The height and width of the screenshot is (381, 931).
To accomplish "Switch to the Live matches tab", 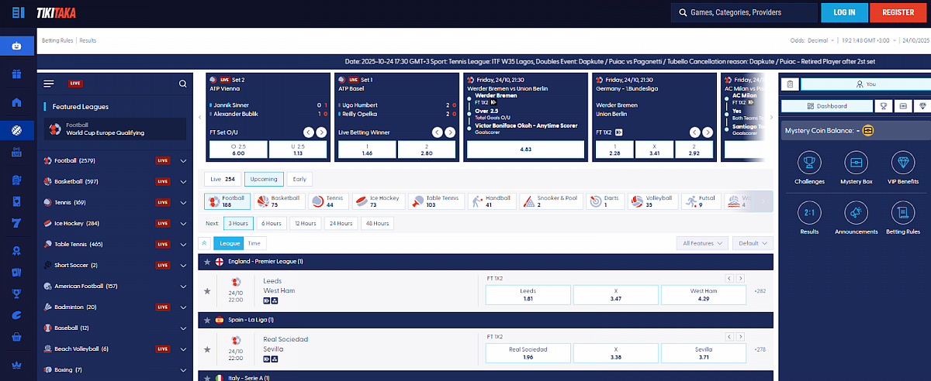I will (x=223, y=179).
